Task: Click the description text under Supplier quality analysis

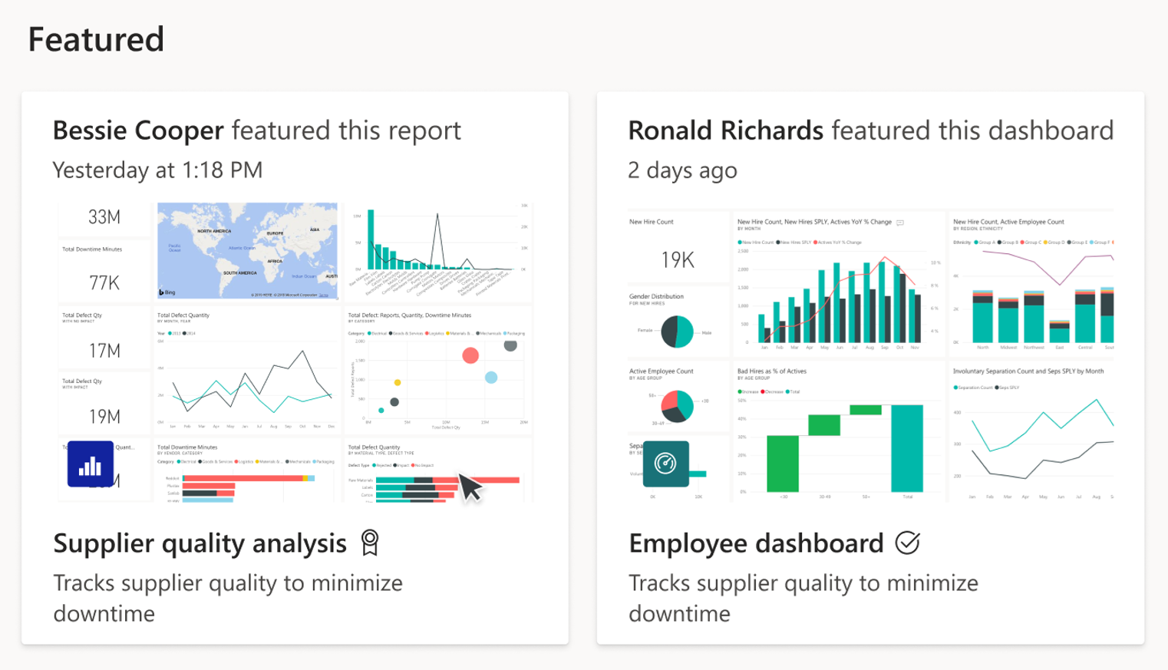Action: [228, 598]
